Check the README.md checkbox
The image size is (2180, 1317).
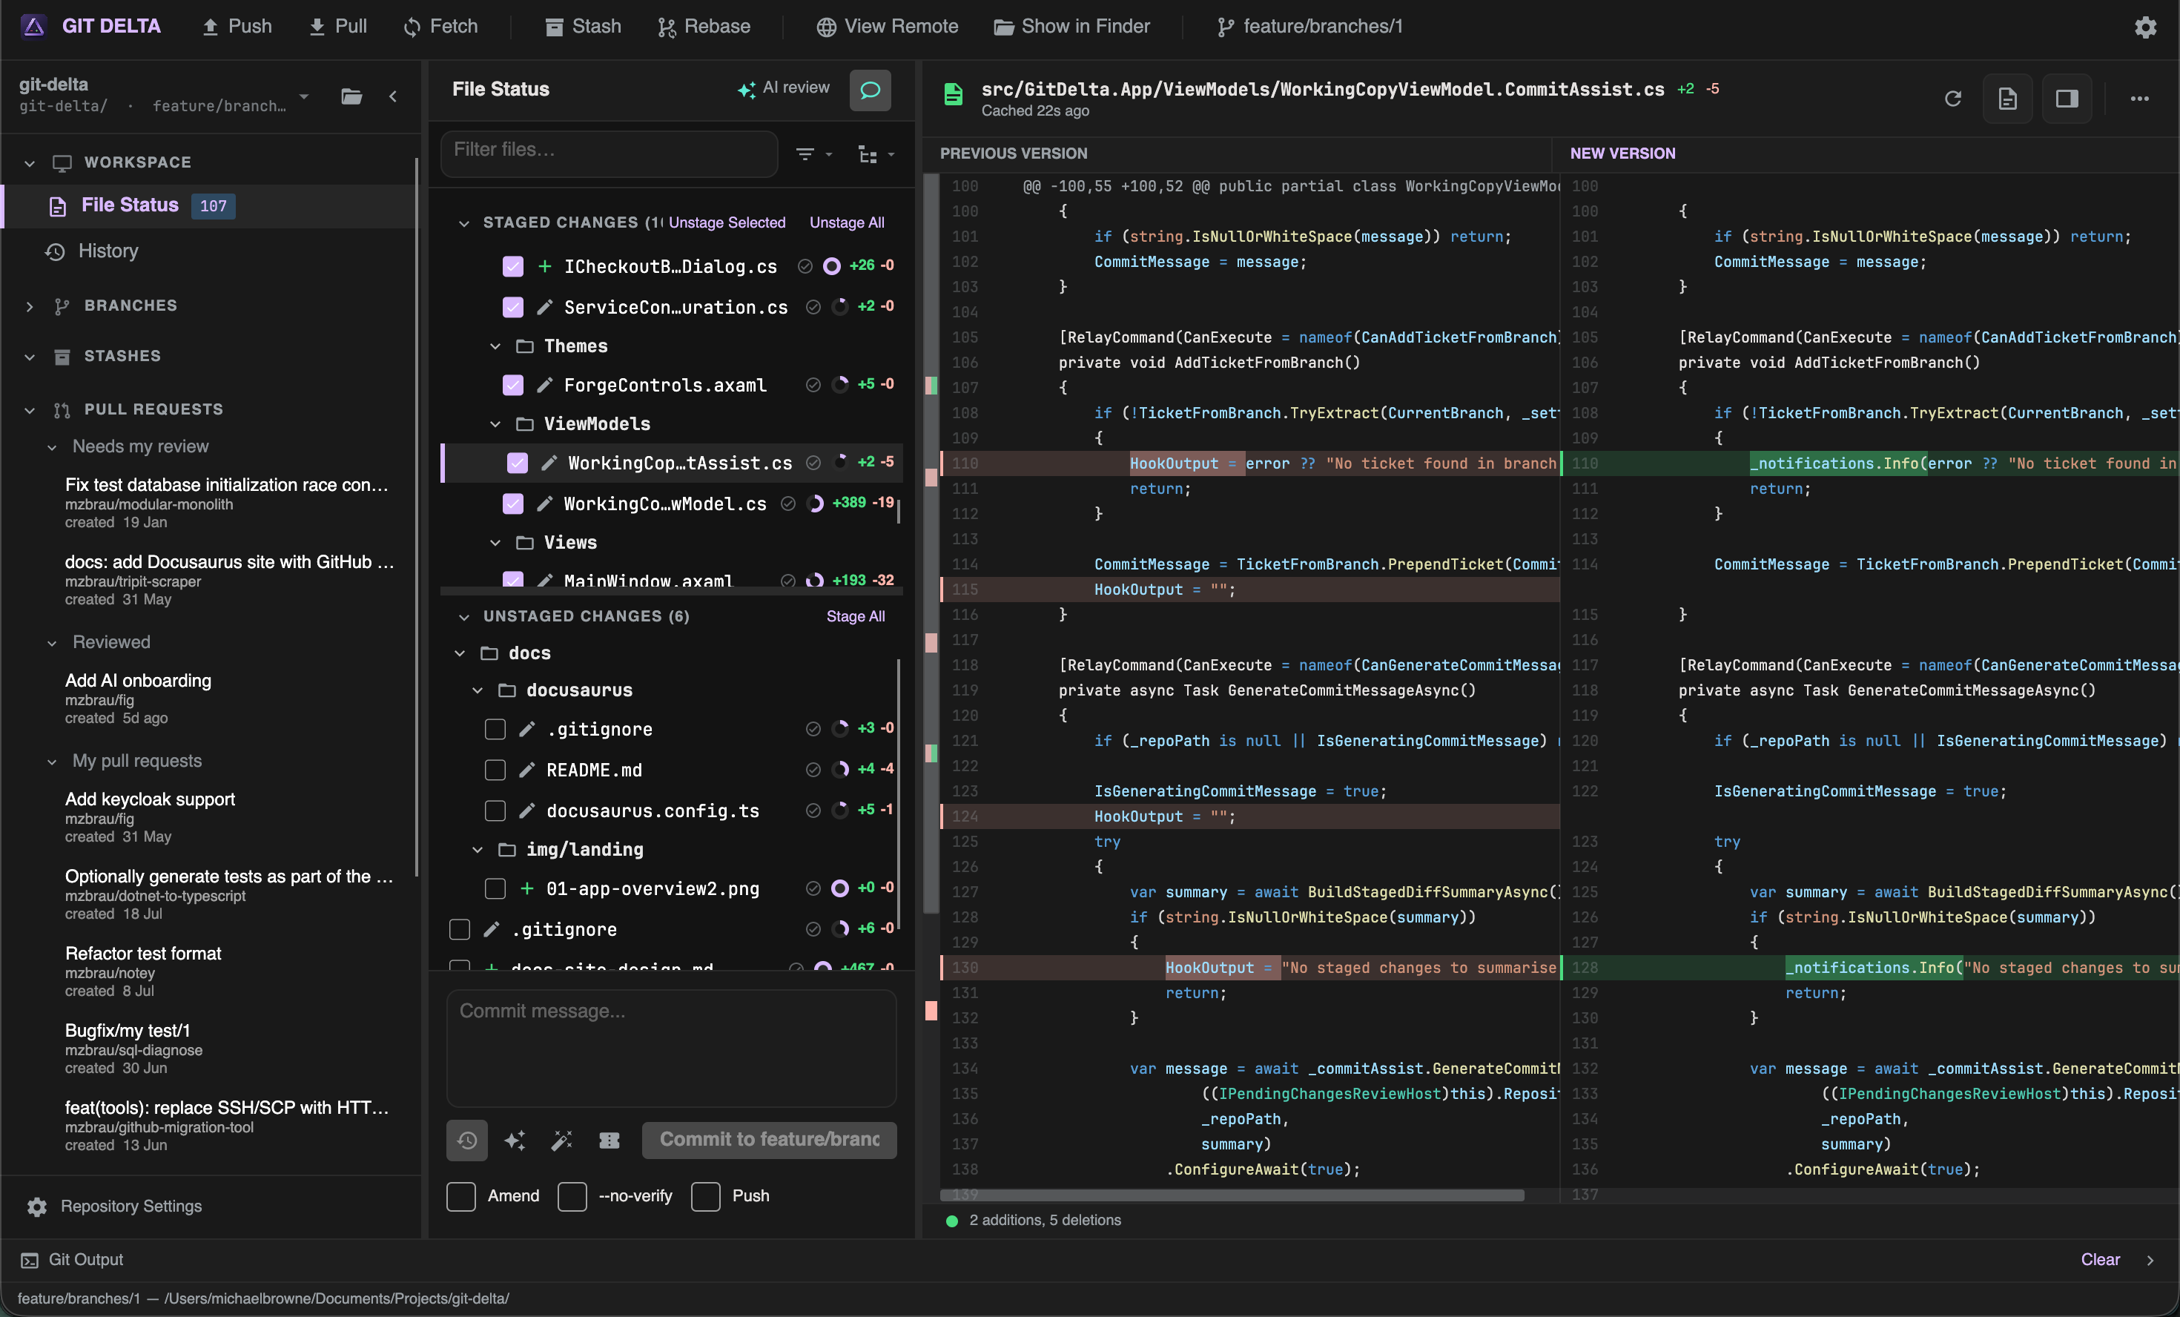pos(495,770)
